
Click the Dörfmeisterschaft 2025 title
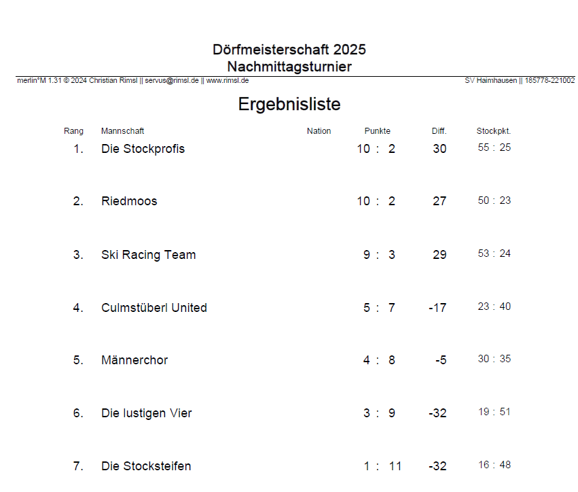(289, 50)
